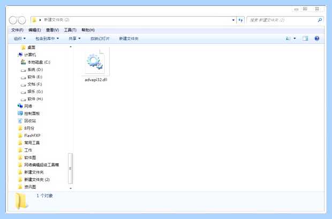Open the address bar history dropdown arrow

[x=233, y=20]
